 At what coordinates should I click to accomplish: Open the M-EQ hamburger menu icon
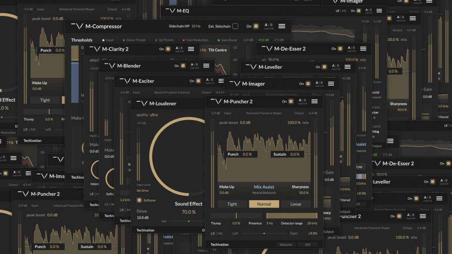pyautogui.click(x=379, y=10)
